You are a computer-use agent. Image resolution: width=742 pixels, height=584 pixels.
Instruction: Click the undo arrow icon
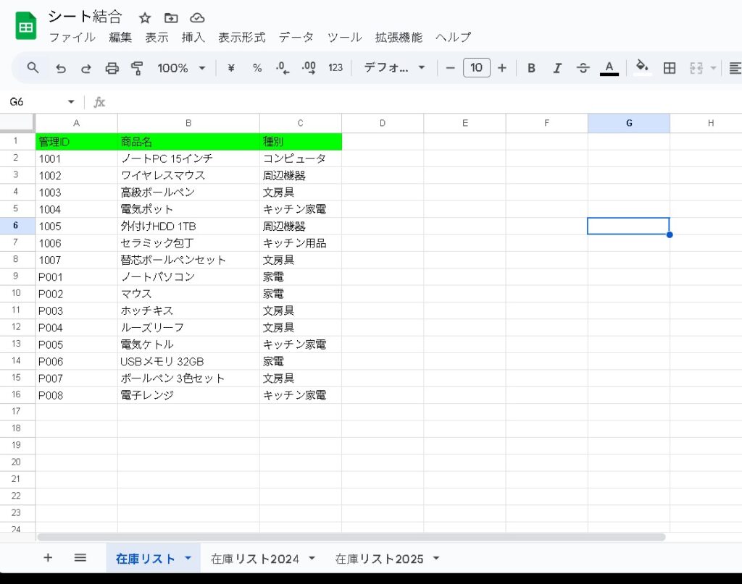[x=61, y=68]
